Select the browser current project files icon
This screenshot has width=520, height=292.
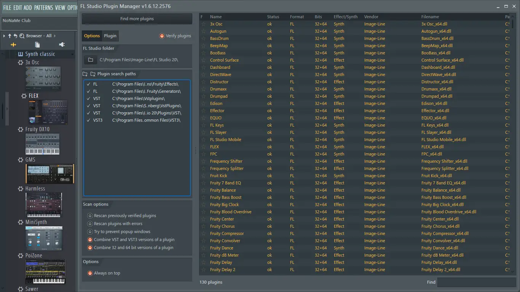[x=37, y=45]
